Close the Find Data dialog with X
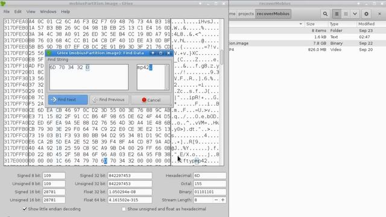The image size is (386, 217). pos(168,53)
